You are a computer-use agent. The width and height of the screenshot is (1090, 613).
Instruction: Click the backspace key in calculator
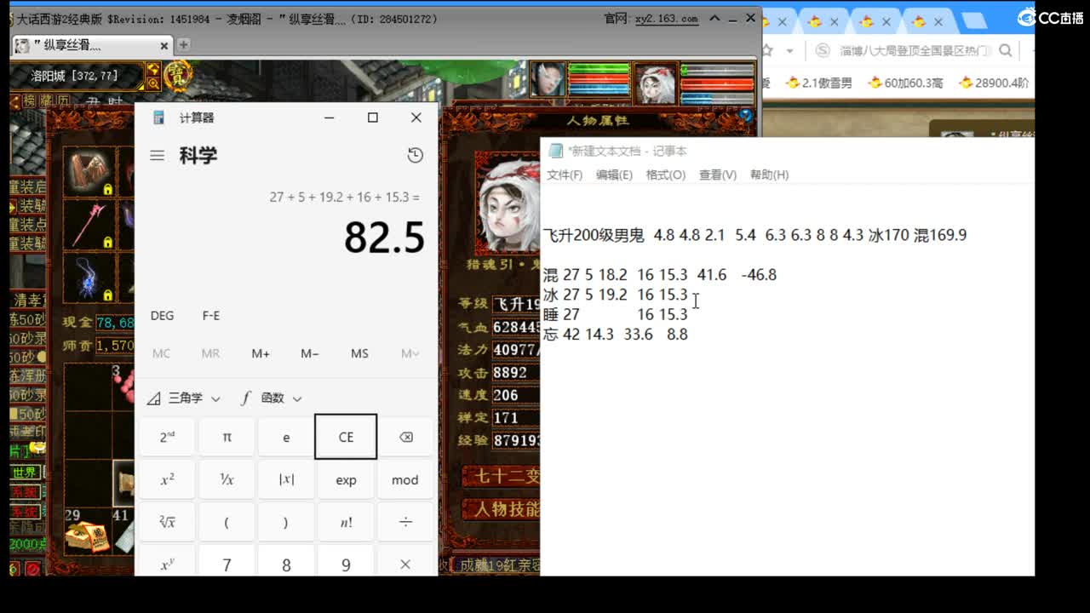(405, 437)
